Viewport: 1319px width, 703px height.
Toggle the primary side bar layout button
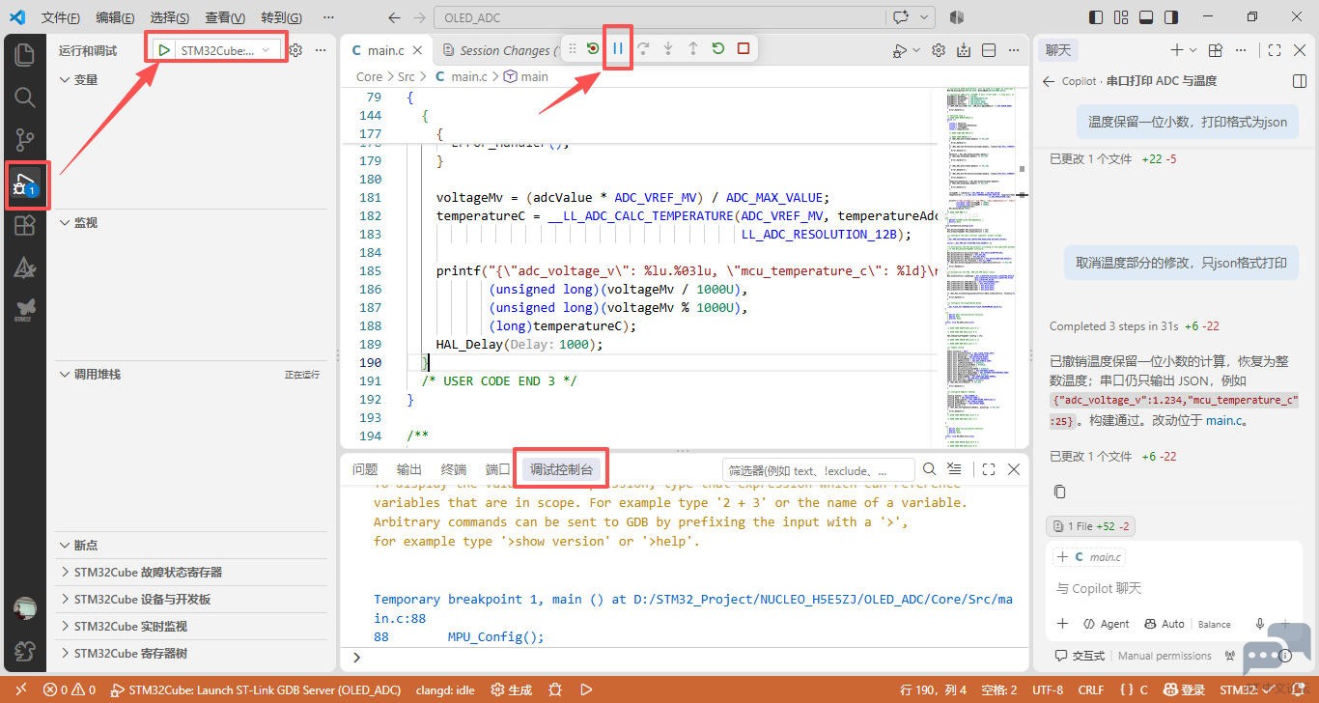pyautogui.click(x=1096, y=17)
